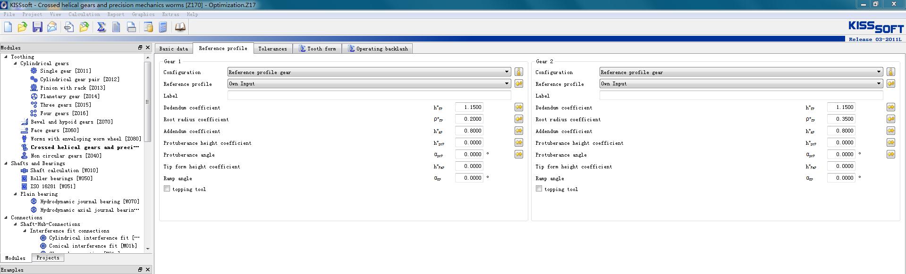Screen dimensions: 906x274
Task: Click the print report toolbar icon
Action: coord(131,27)
